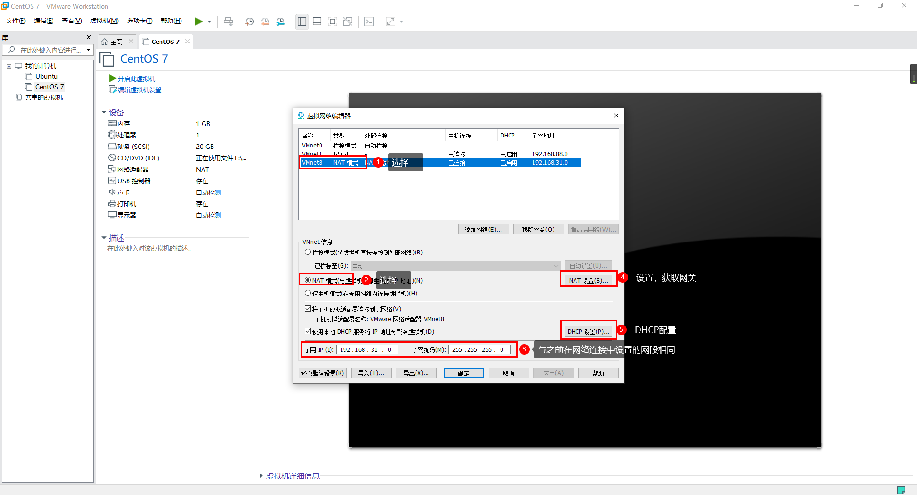Select 仅主机模式 radio button
The height and width of the screenshot is (495, 917).
tap(308, 293)
